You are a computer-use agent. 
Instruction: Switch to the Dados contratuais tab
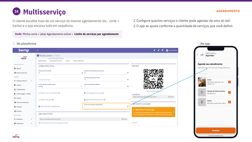[78, 61]
